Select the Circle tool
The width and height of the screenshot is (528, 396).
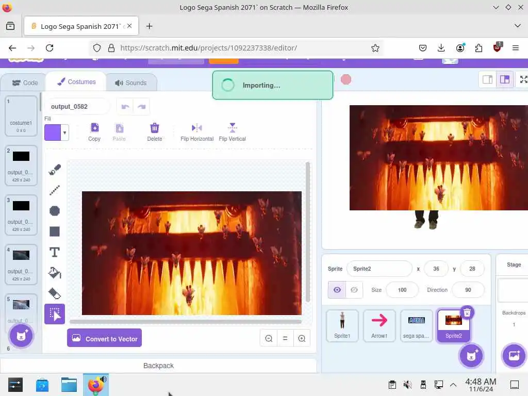tap(55, 211)
